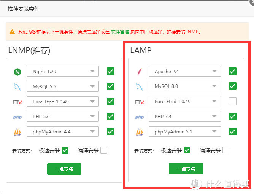The image size is (254, 194).
Task: Uncheck the MySQL 8.0 checkbox
Action: coord(233,86)
